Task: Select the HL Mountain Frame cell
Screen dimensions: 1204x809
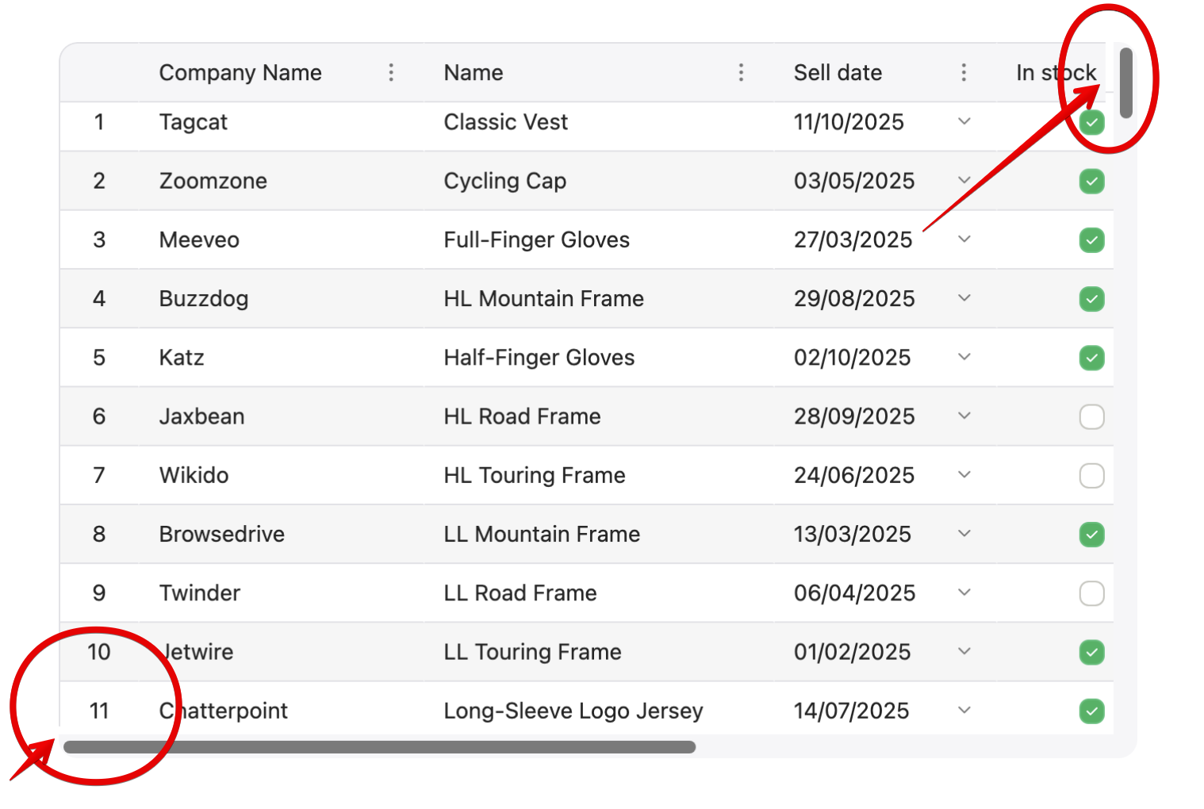Action: click(599, 298)
